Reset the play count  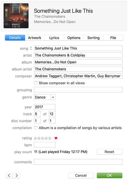[109, 152]
